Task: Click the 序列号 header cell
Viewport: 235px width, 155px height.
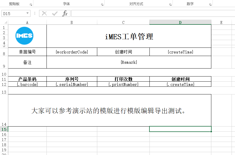Action: (x=72, y=79)
